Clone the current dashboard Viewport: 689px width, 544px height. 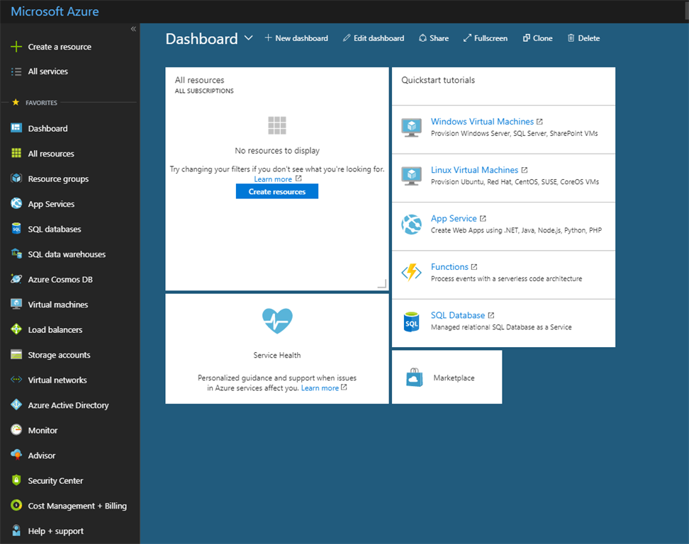[537, 38]
